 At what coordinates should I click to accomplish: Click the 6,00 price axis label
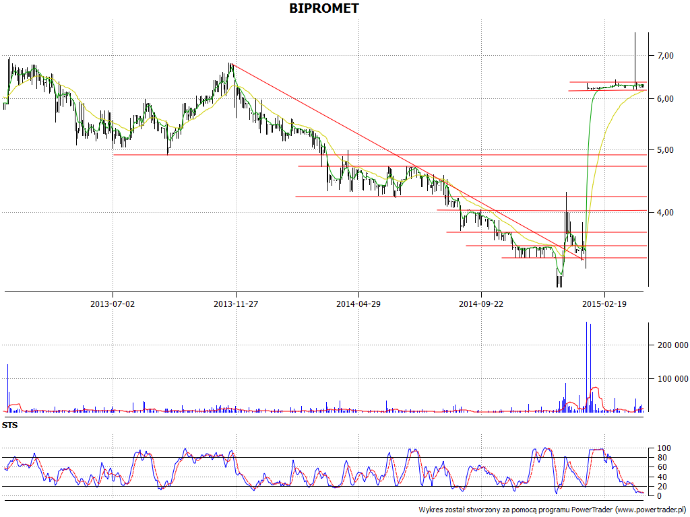pos(665,99)
